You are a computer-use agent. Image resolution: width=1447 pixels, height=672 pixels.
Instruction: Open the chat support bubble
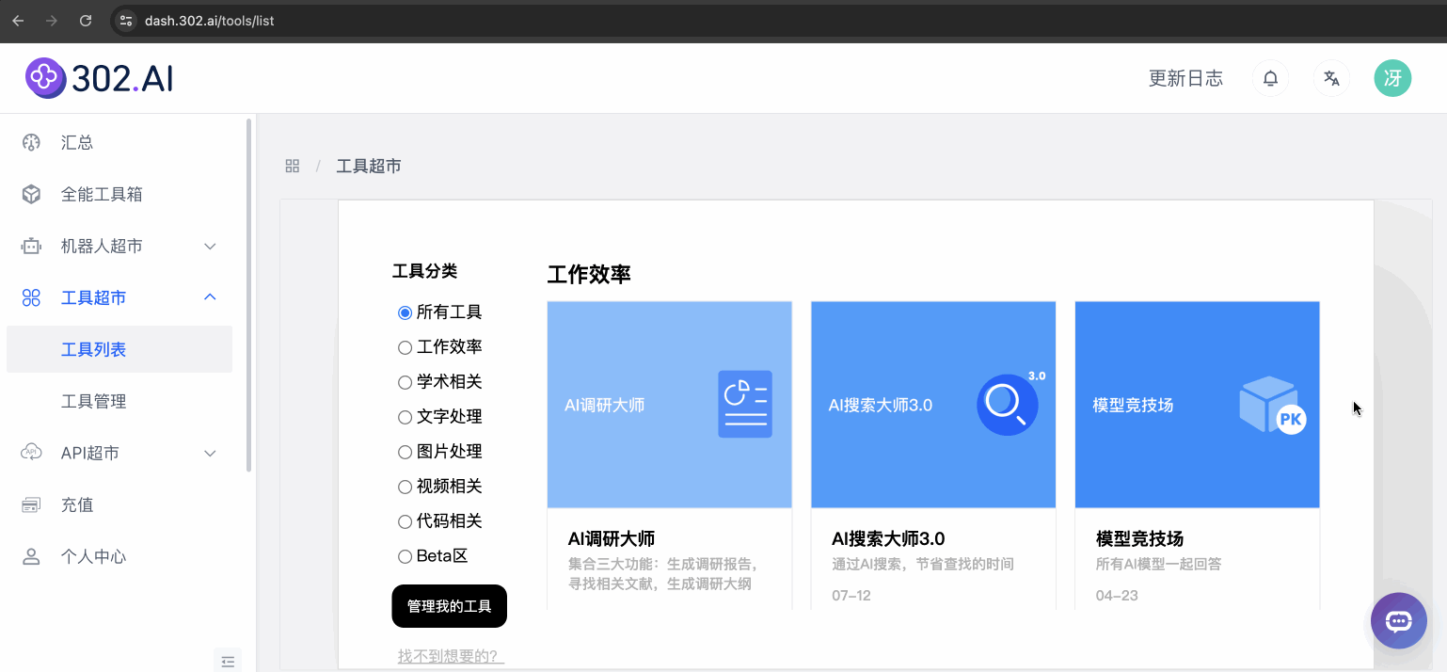click(x=1399, y=620)
